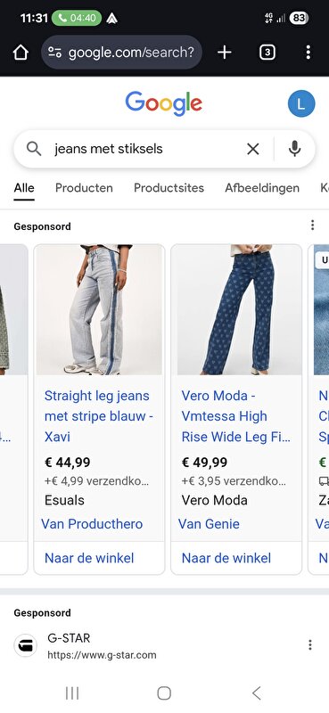The width and height of the screenshot is (329, 713).
Task: Switch to the Producten tab
Action: [84, 188]
